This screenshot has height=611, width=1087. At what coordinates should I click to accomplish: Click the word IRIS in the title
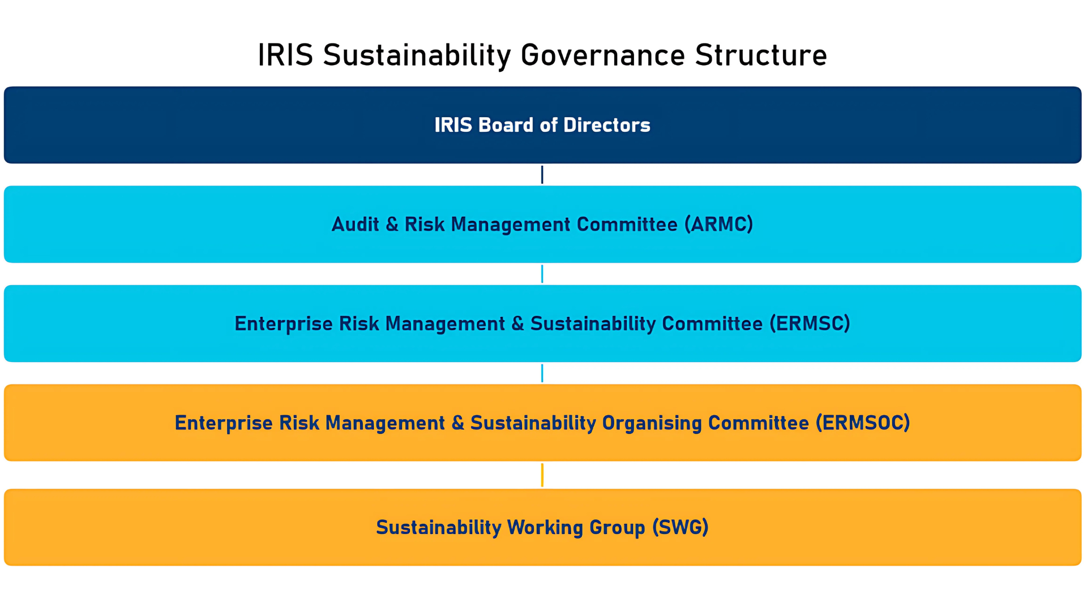coord(285,55)
